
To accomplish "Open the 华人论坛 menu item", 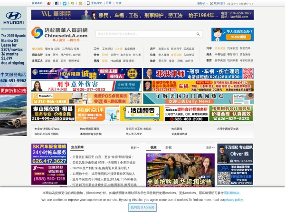I will pyautogui.click(x=38, y=49).
